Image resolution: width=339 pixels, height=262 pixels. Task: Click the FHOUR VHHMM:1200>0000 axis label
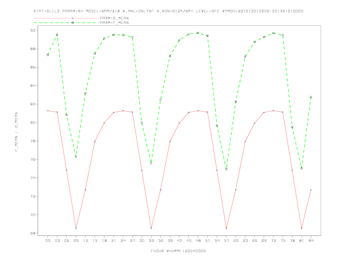coord(178,251)
